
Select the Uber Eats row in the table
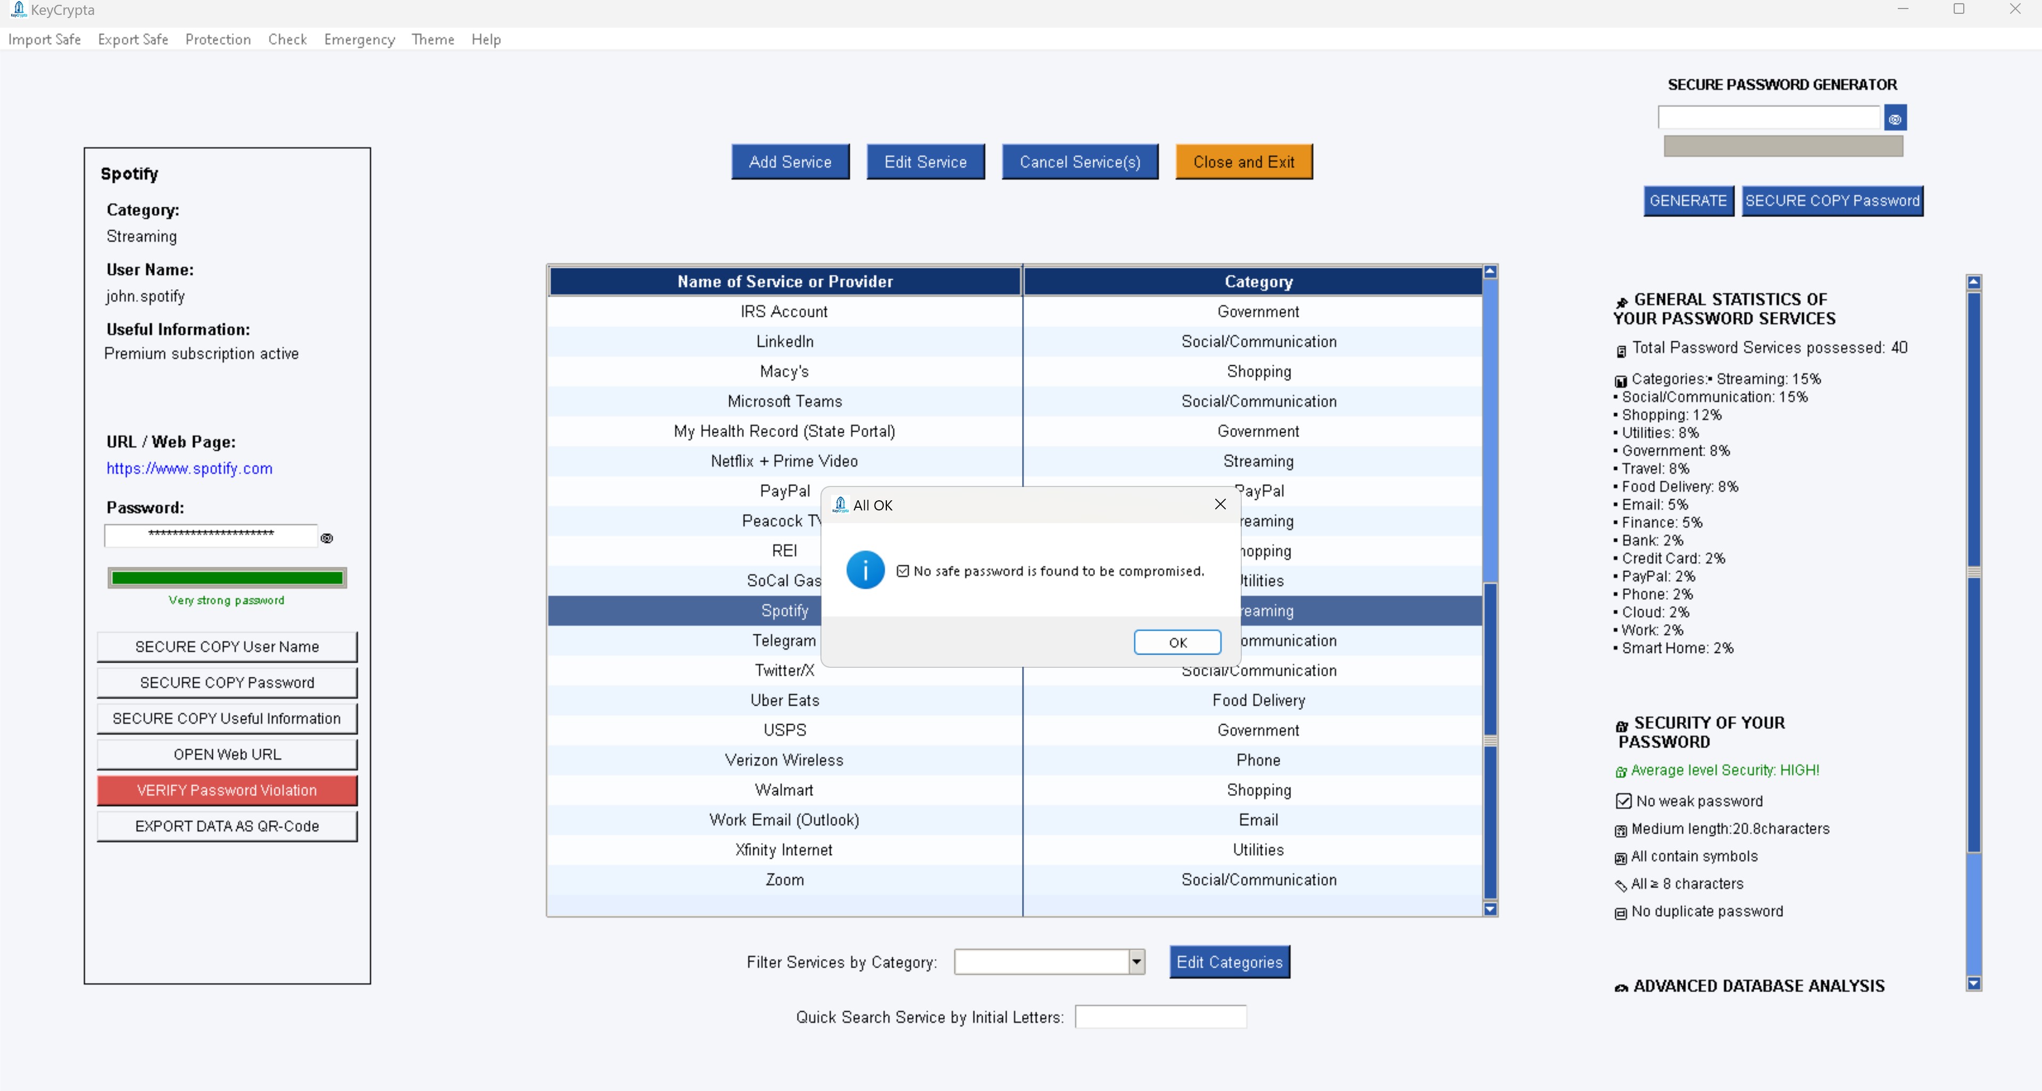point(784,700)
